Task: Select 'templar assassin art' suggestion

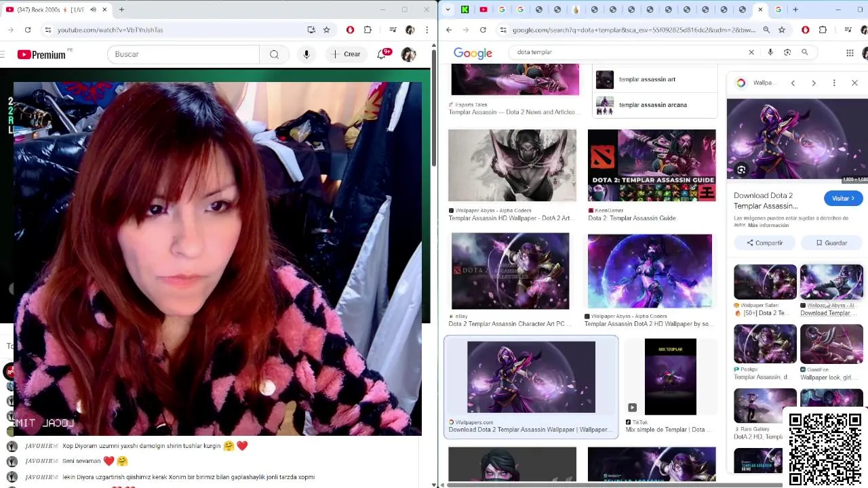Action: point(655,79)
